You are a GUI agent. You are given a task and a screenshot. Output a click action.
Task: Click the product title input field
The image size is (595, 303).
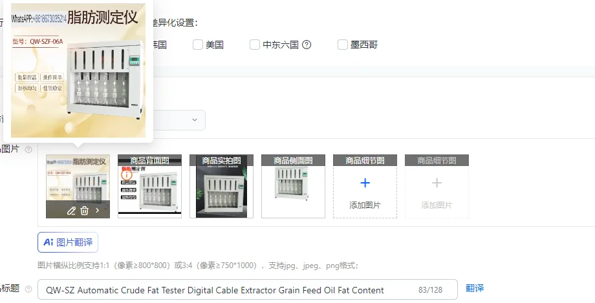(x=248, y=290)
